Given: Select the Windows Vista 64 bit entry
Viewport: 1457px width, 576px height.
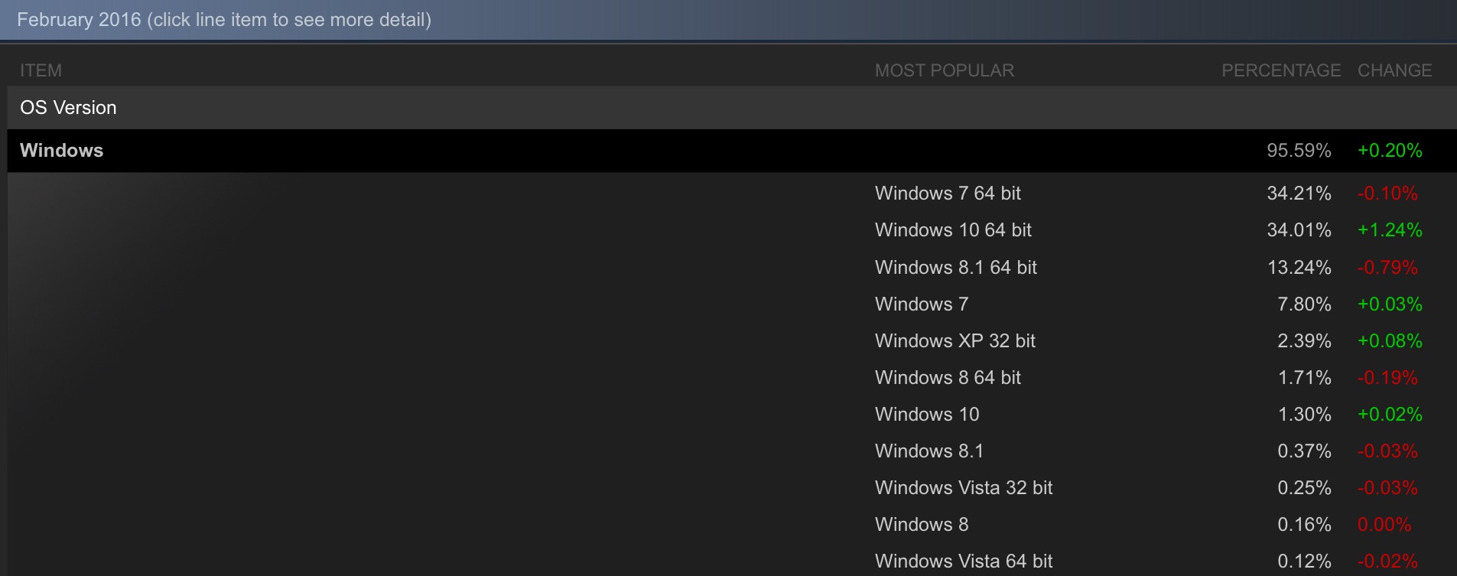Looking at the screenshot, I should (964, 561).
